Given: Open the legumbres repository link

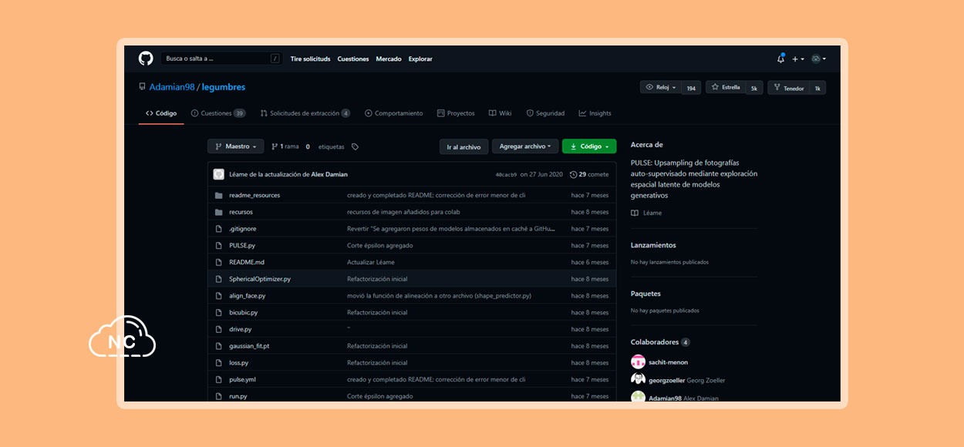Looking at the screenshot, I should pyautogui.click(x=224, y=87).
